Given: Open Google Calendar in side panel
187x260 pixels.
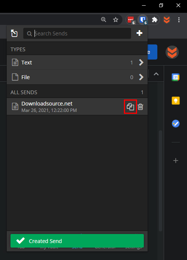Looking at the screenshot, I should pyautogui.click(x=176, y=77).
